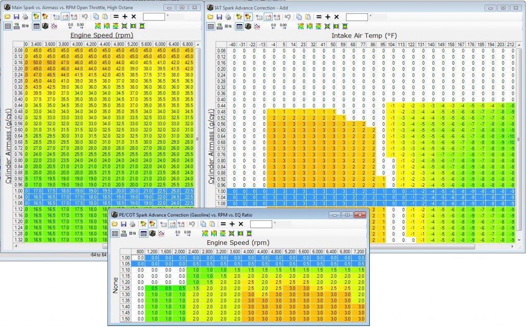Select 1.00 row header in IAT table
The width and height of the screenshot is (526, 327).
tap(221, 191)
